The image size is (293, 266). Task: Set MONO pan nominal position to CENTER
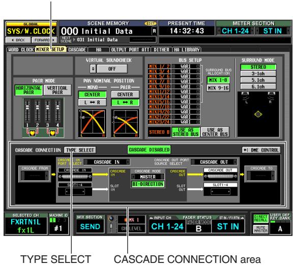click(x=92, y=95)
